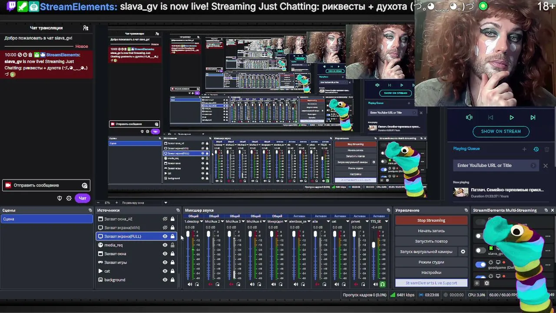Adjust the TTS_SE volume fader
This screenshot has width=556, height=313.
(x=374, y=245)
